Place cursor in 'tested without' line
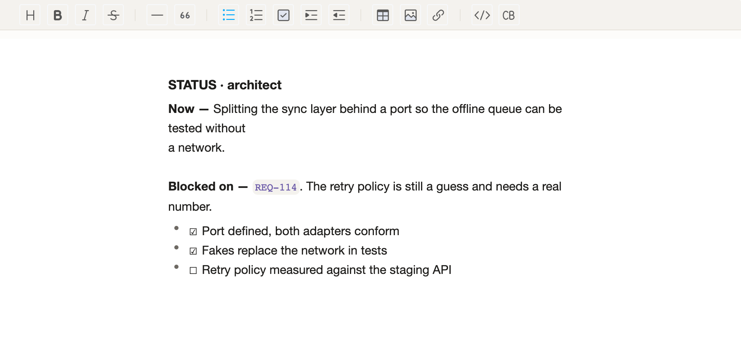Viewport: 741px width, 354px height. coord(207,128)
